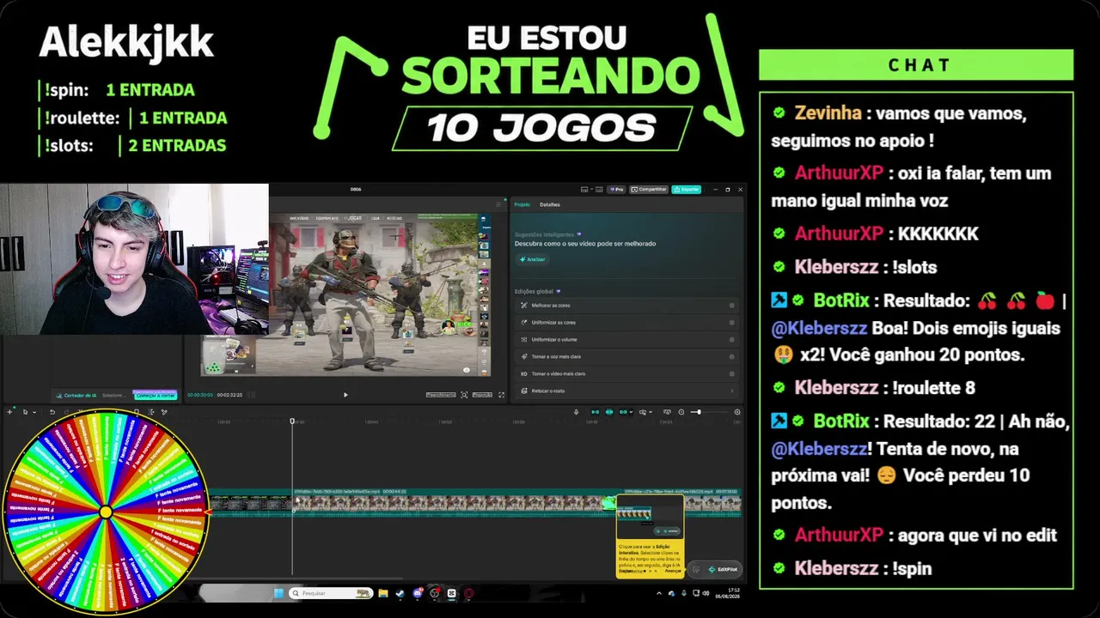1100x618 pixels.
Task: Switch to the Detalhes tab
Action: pyautogui.click(x=549, y=204)
